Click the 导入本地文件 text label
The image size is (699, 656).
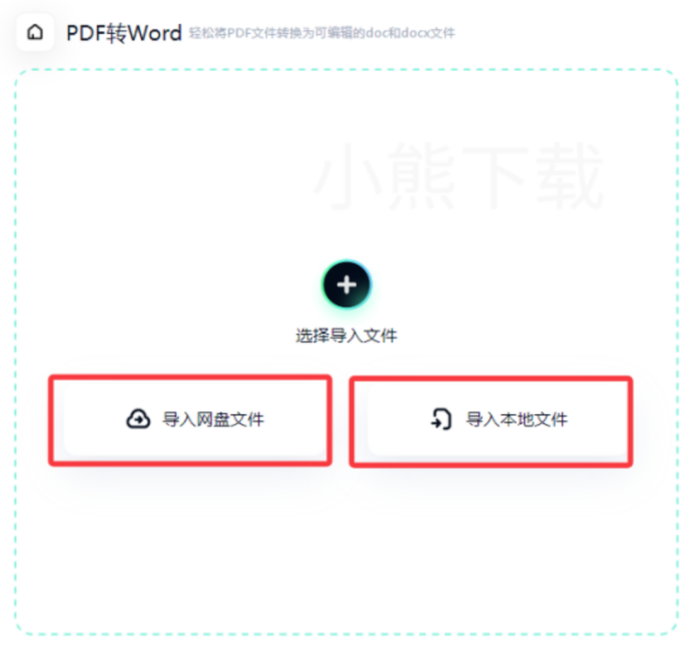pyautogui.click(x=516, y=419)
